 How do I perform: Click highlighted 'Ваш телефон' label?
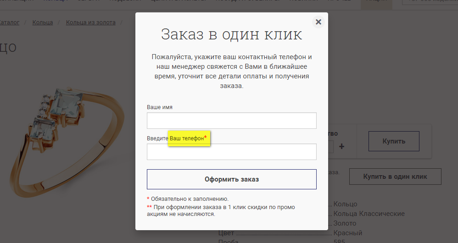point(189,138)
